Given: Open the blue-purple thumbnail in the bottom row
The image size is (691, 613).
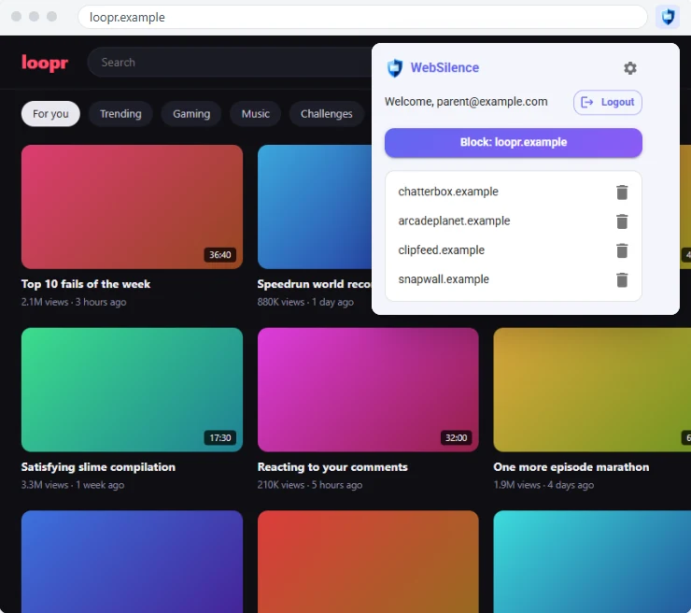Looking at the screenshot, I should [132, 562].
